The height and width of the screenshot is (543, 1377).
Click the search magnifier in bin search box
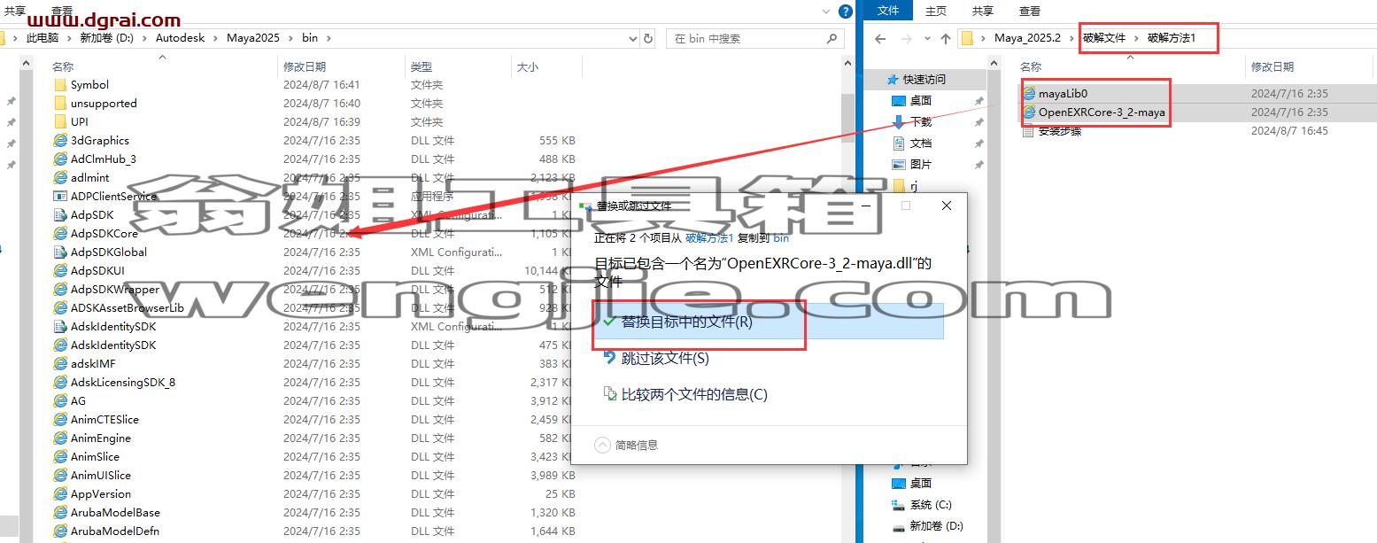[832, 38]
